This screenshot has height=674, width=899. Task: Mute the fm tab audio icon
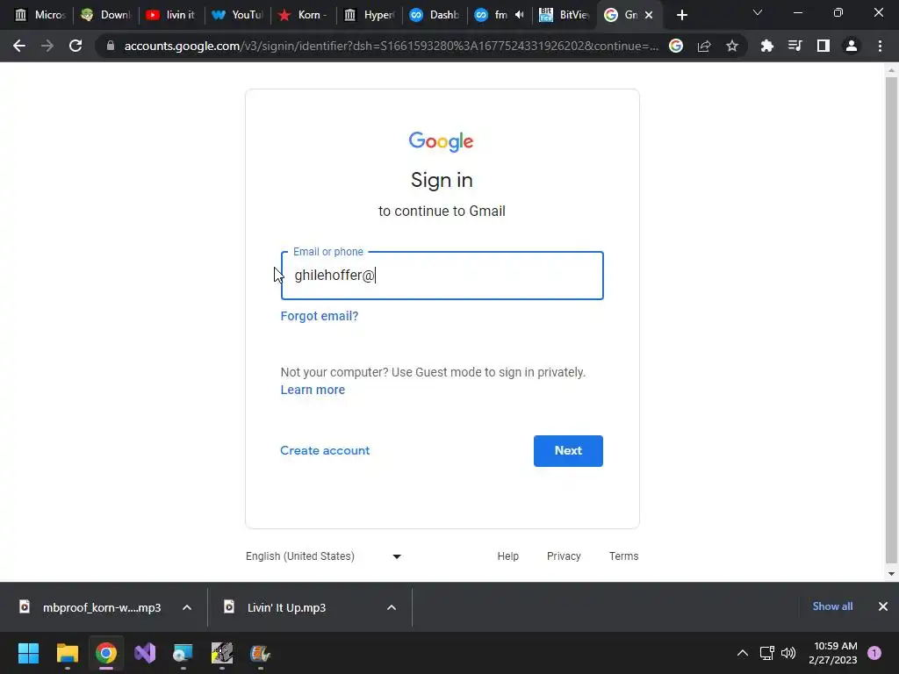pyautogui.click(x=520, y=15)
